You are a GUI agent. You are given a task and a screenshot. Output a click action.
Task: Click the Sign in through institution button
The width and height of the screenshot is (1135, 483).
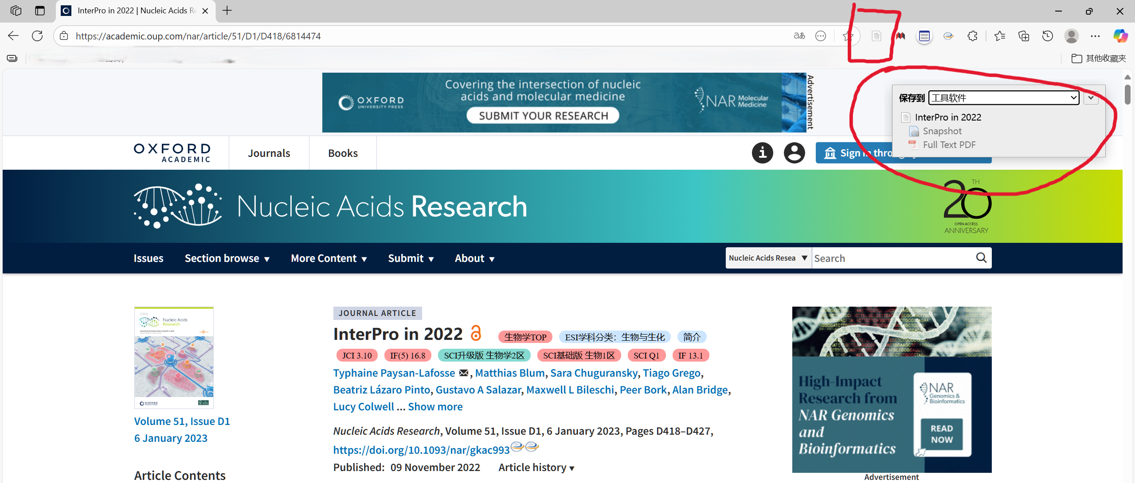click(854, 153)
